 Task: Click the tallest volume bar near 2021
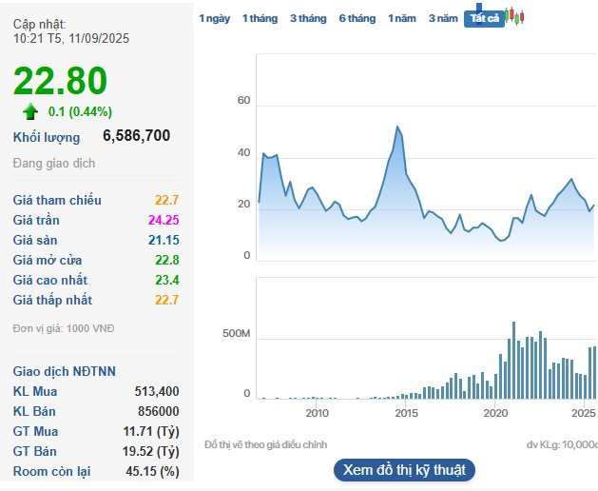click(513, 324)
